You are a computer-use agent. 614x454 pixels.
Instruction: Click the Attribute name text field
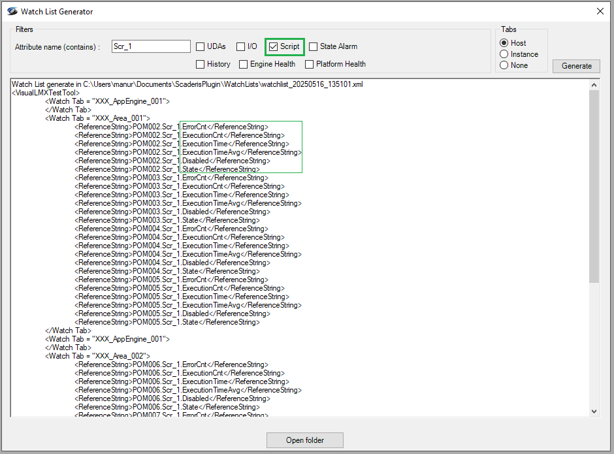pyautogui.click(x=151, y=46)
